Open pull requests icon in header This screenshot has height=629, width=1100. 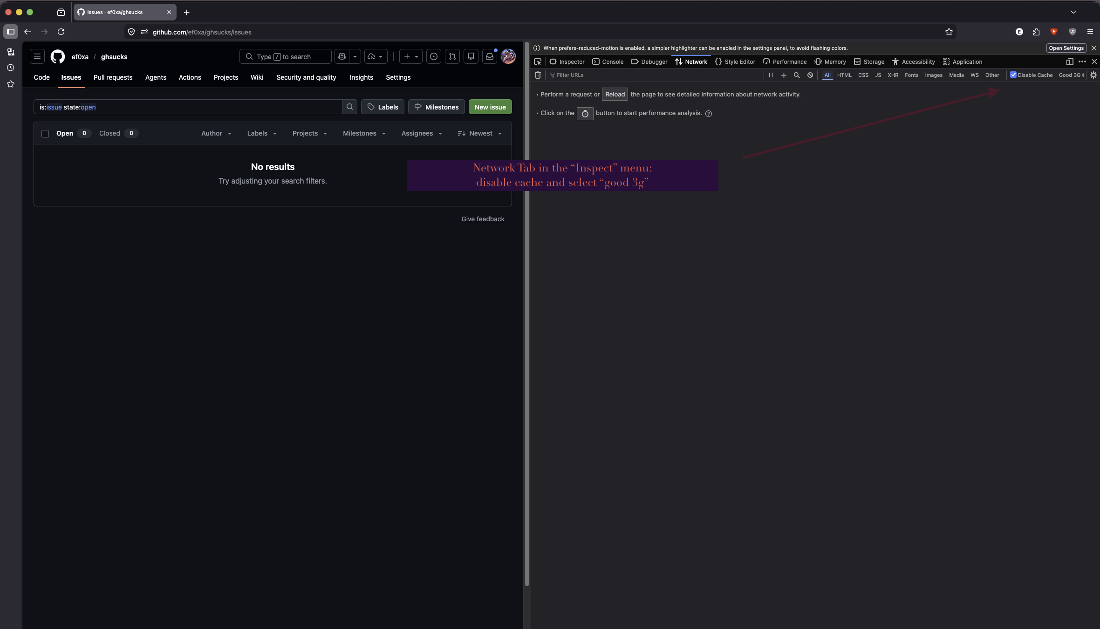[x=452, y=56]
